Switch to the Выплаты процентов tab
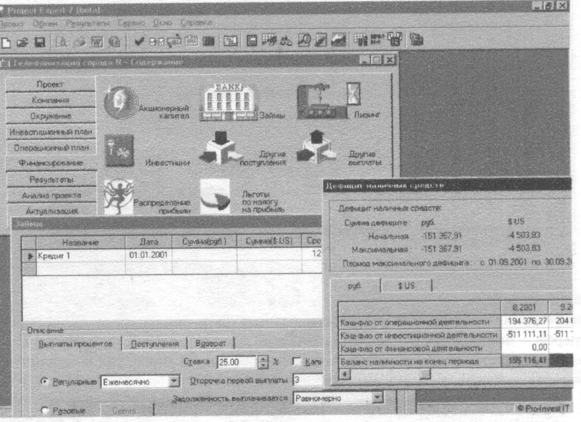This screenshot has height=422, width=581. coord(76,344)
